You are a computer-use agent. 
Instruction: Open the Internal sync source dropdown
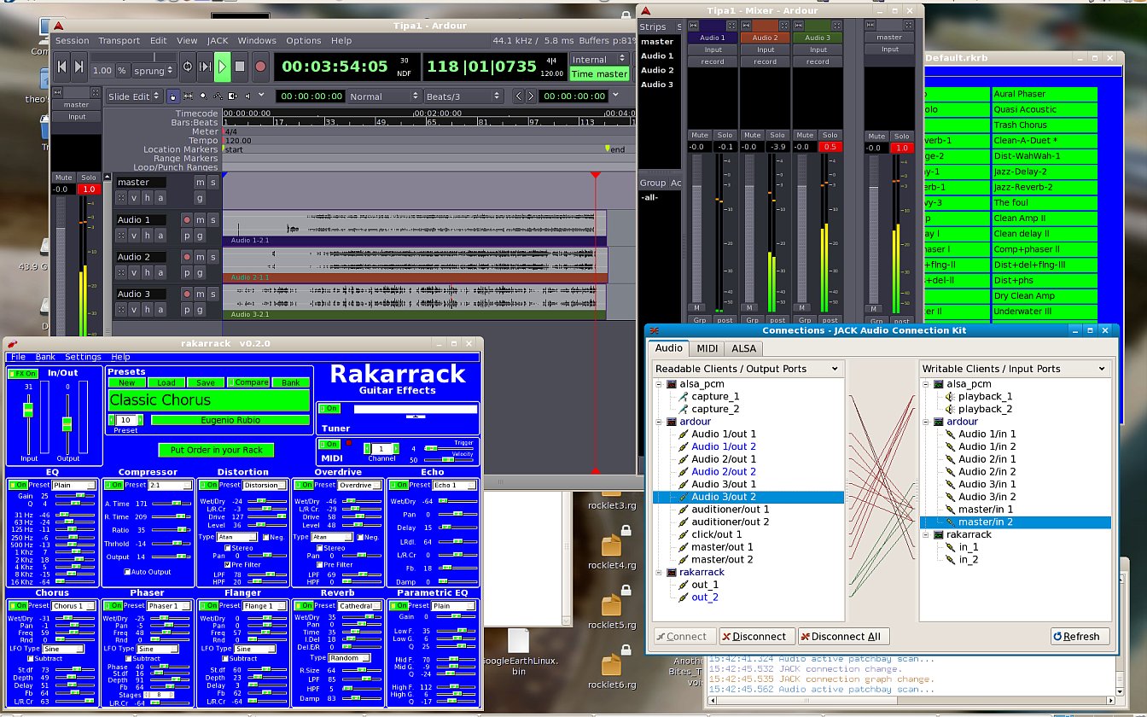click(599, 60)
